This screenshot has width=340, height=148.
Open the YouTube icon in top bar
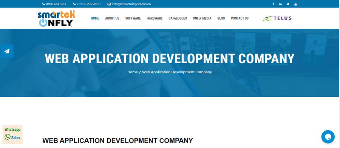(295, 4)
